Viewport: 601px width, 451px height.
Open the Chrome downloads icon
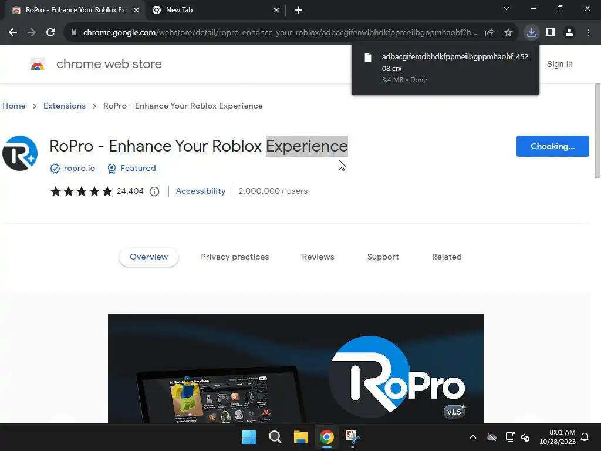[x=532, y=32]
